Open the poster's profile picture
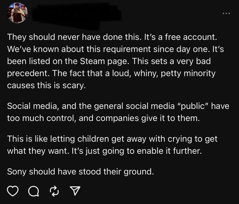Screen dimensions: 239x204 pyautogui.click(x=17, y=13)
